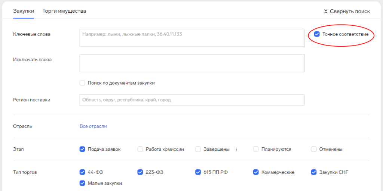Image resolution: width=383 pixels, height=191 pixels.
Task: Focus the Исключать слова text field
Action: pos(192,63)
